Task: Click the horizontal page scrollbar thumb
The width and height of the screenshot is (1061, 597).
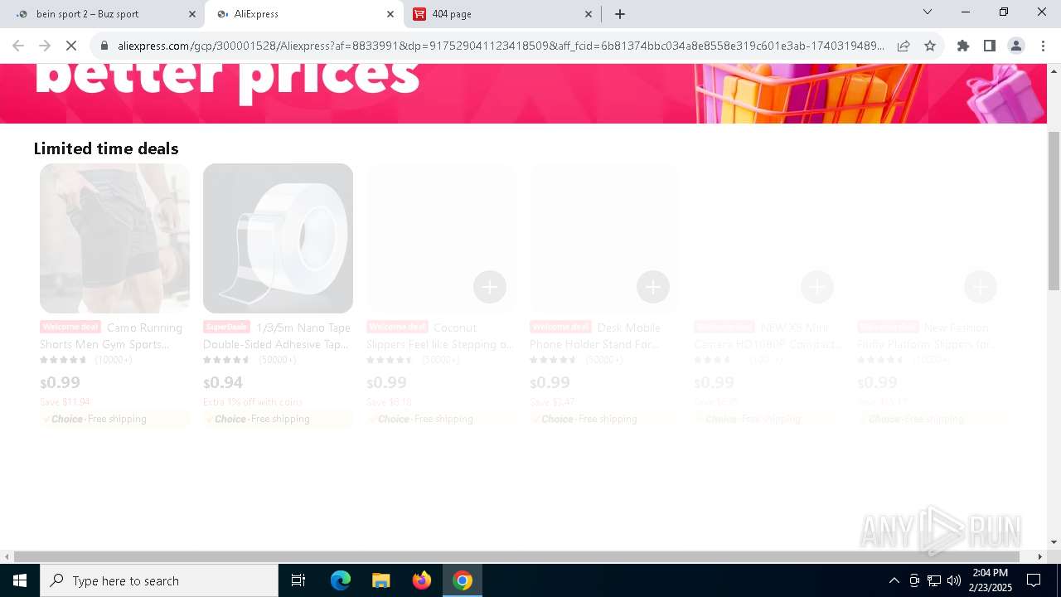Action: click(516, 556)
